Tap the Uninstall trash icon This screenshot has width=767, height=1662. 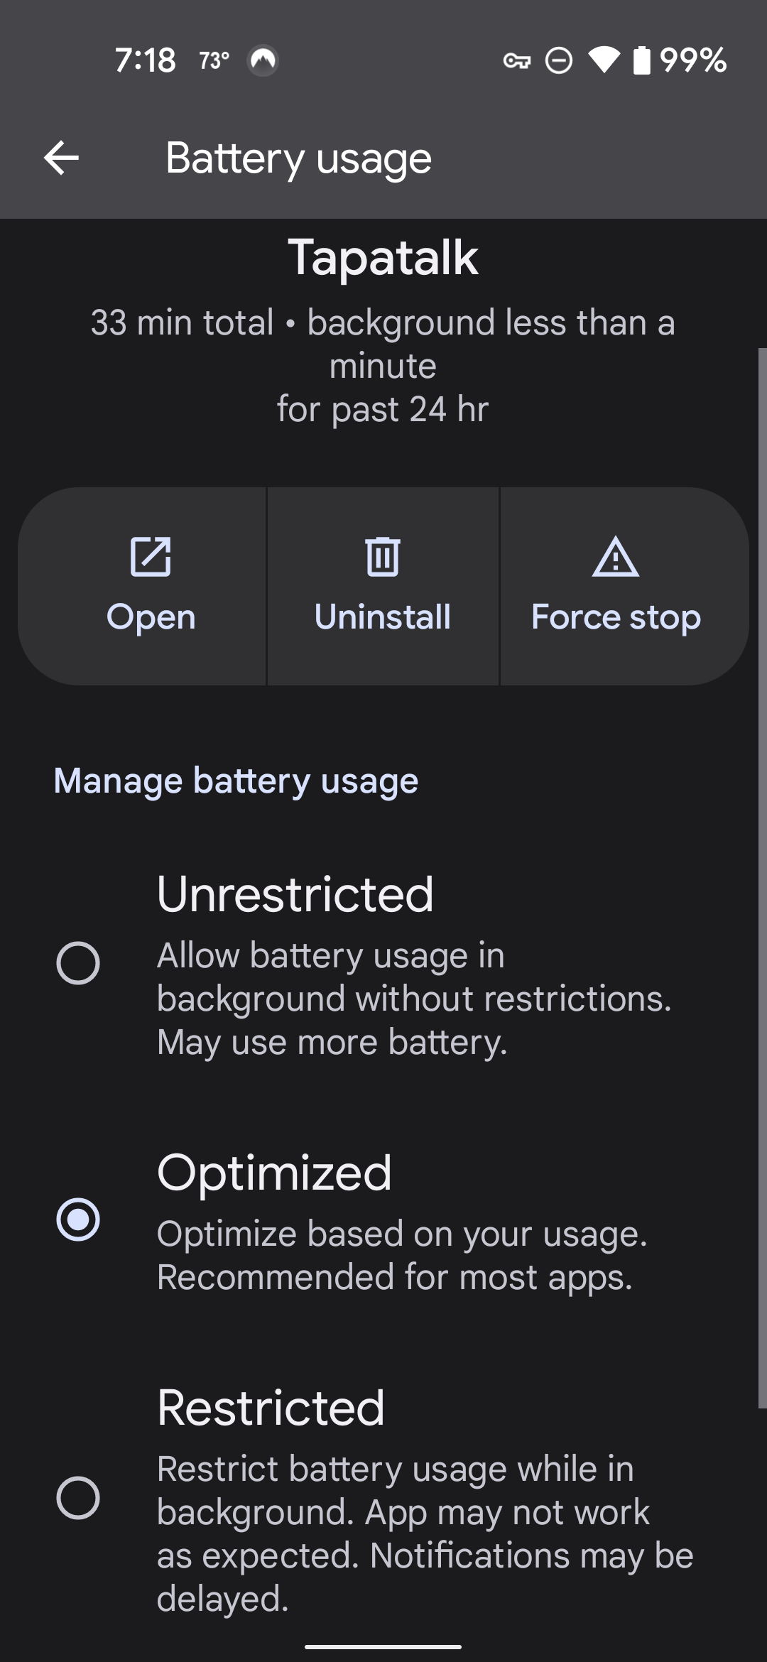pos(383,556)
